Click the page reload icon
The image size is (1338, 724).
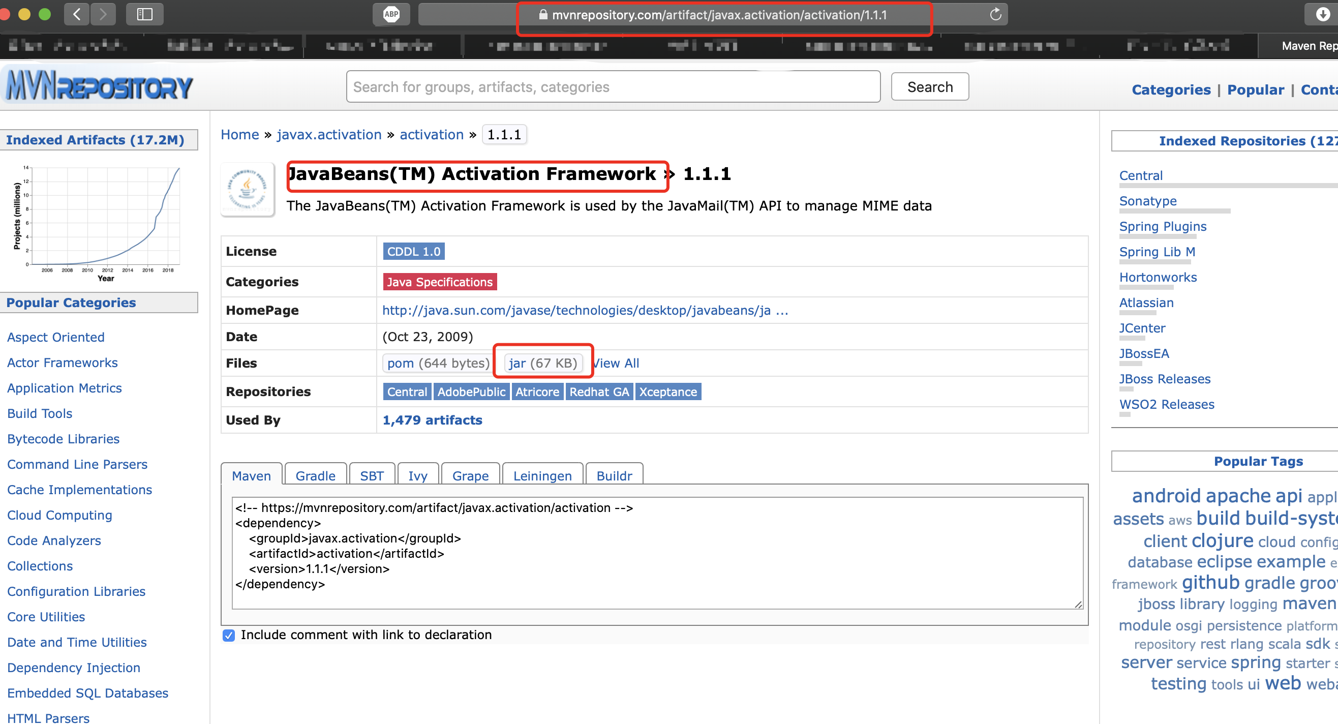[995, 14]
